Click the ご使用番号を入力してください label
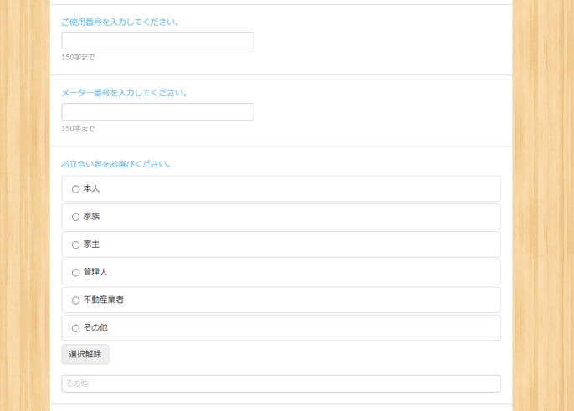The height and width of the screenshot is (411, 574). (x=121, y=22)
